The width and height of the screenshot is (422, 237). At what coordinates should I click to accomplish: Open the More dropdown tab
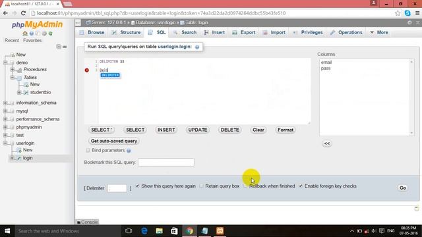pyautogui.click(x=379, y=32)
